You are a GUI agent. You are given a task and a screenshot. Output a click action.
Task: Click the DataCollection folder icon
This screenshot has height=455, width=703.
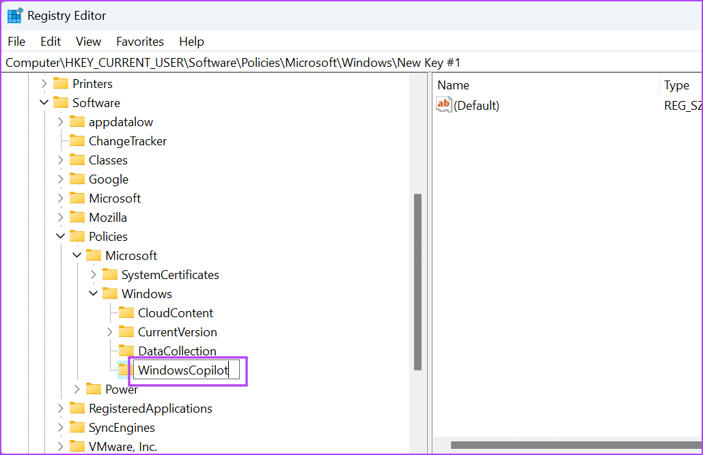126,351
